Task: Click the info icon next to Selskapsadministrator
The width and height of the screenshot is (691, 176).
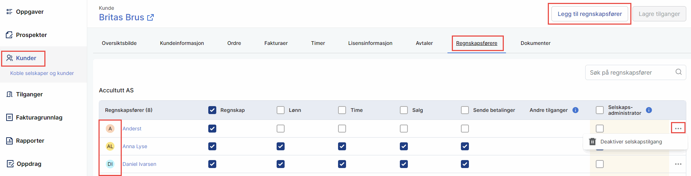Action: click(649, 110)
